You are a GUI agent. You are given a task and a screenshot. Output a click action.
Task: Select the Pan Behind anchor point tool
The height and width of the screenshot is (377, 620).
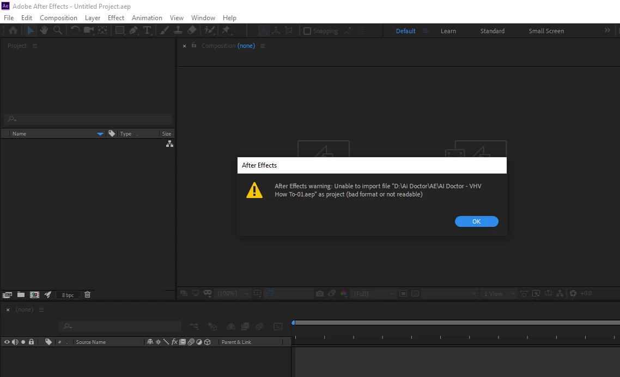point(102,30)
